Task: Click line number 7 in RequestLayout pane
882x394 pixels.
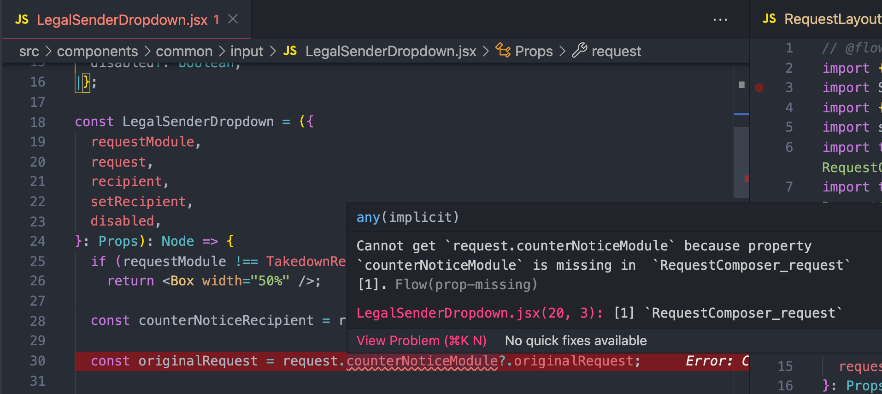Action: [789, 187]
